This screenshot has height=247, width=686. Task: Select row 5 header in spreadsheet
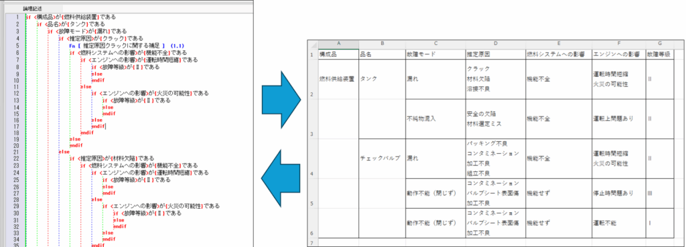pos(312,193)
